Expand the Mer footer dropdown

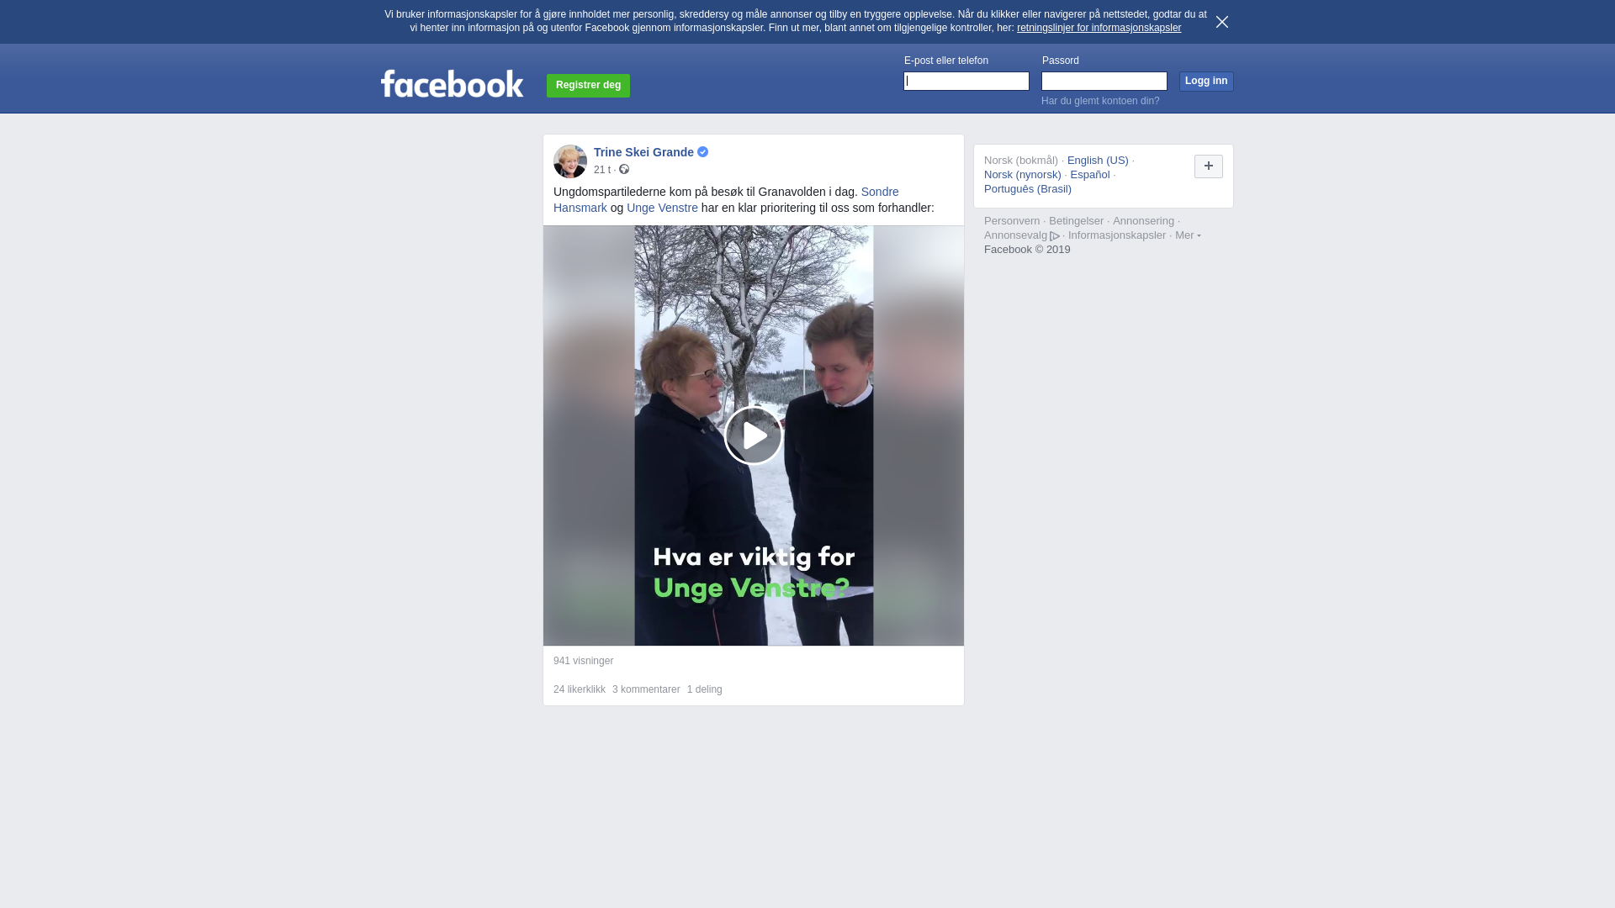click(x=1188, y=235)
